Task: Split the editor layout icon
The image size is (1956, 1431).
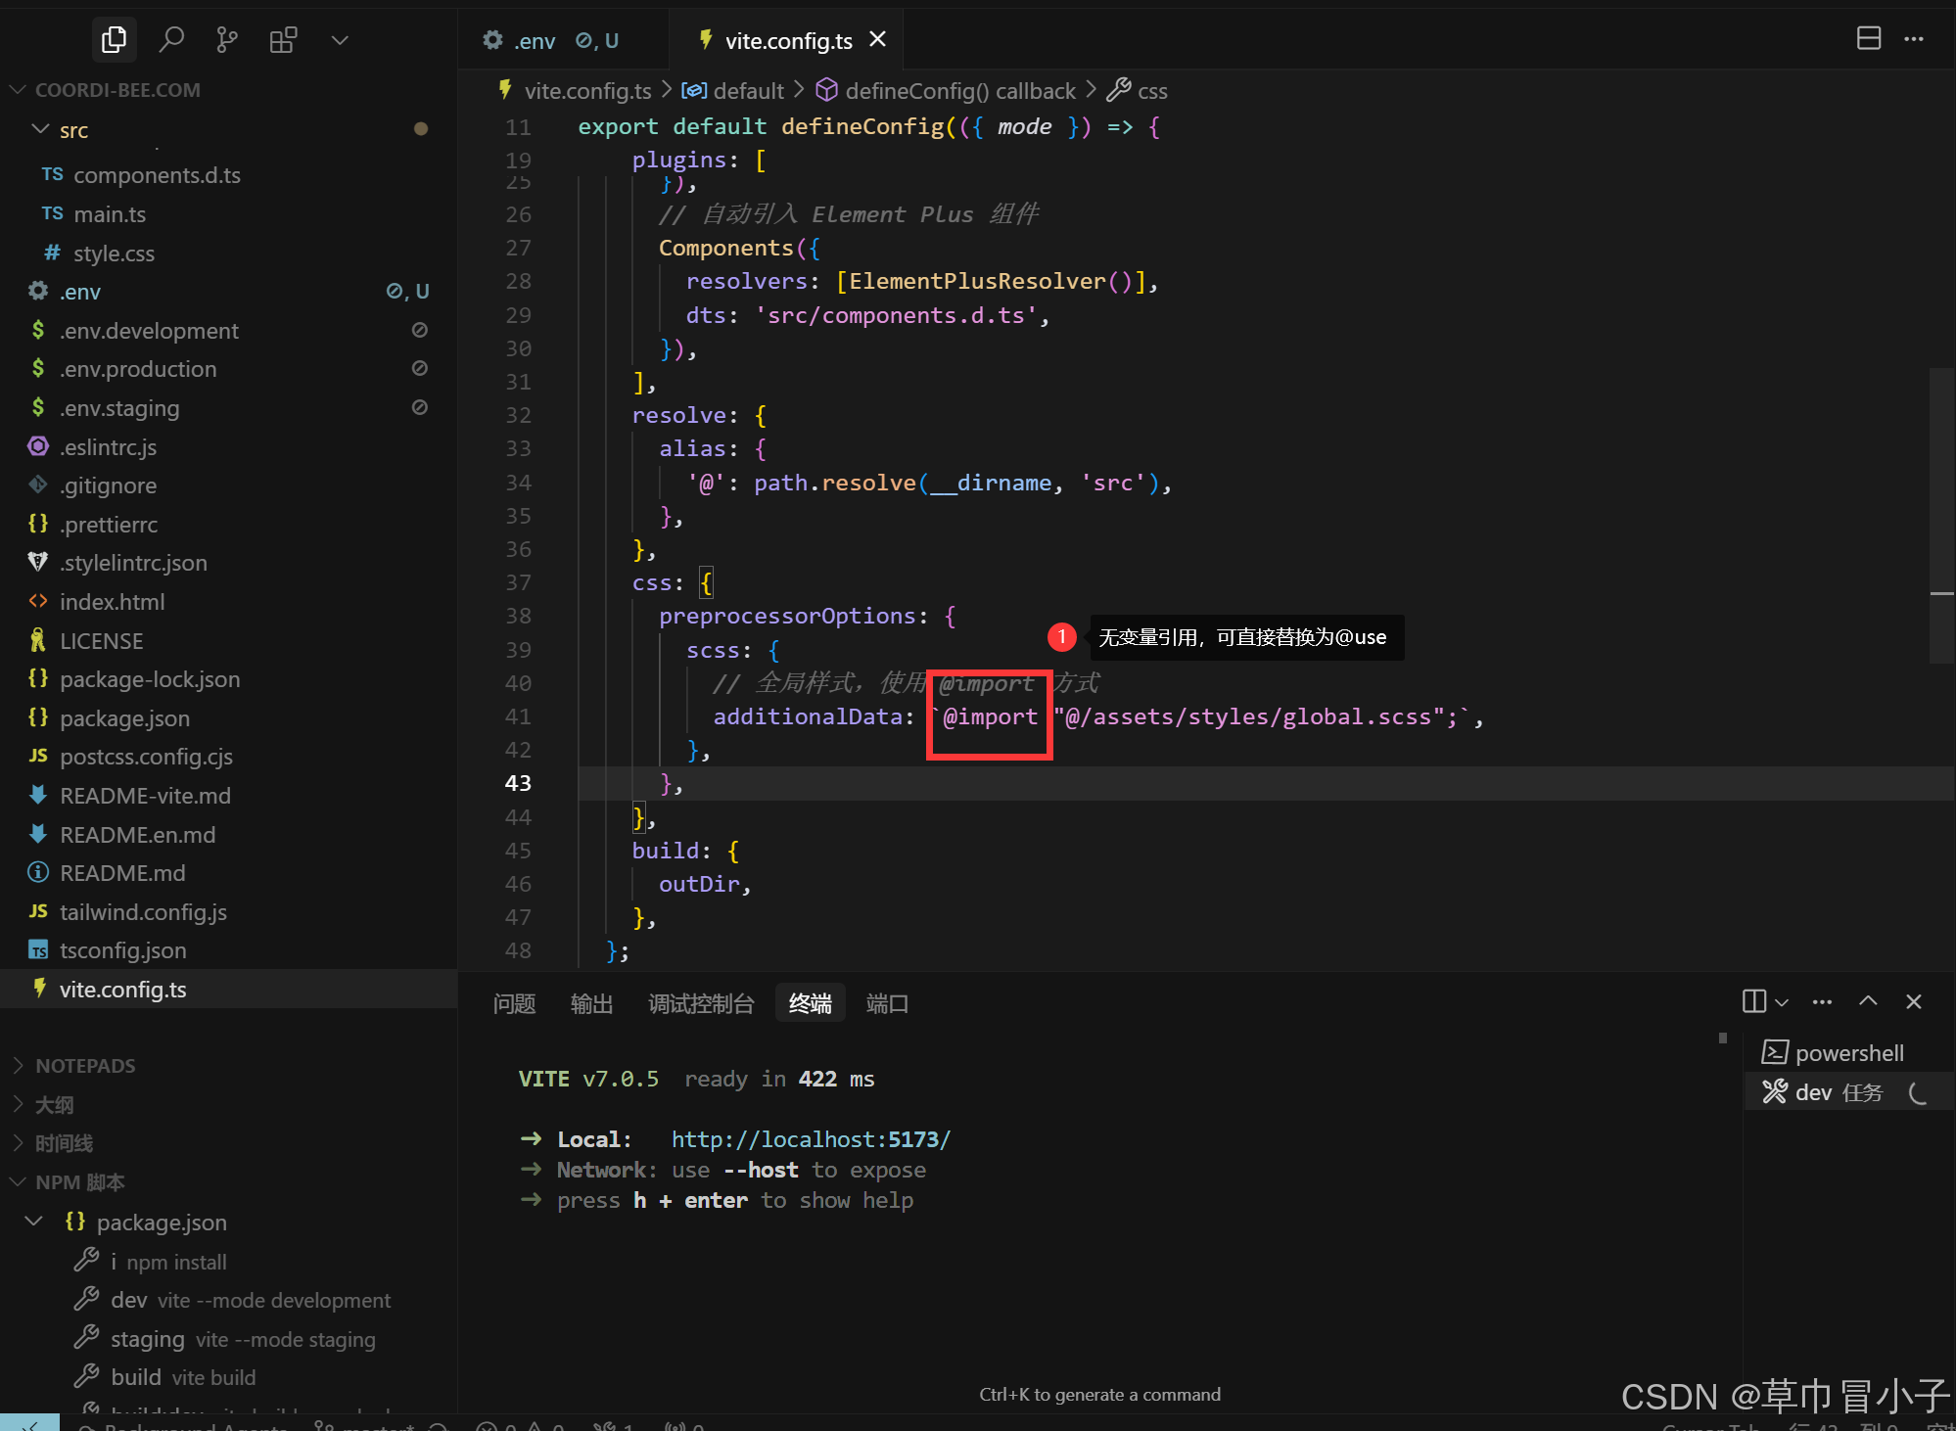Action: click(x=1869, y=39)
